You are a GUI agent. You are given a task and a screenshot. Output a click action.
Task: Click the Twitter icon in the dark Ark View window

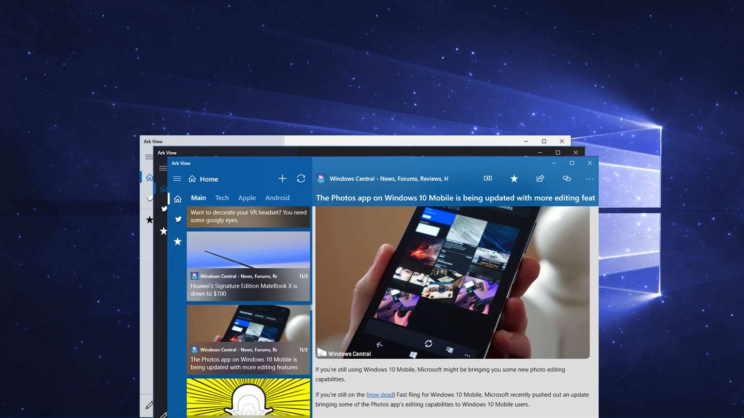(164, 209)
